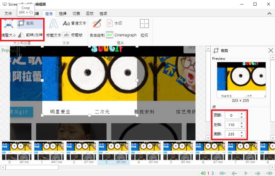
Task: Go to the previous frame
Action: 234,173
